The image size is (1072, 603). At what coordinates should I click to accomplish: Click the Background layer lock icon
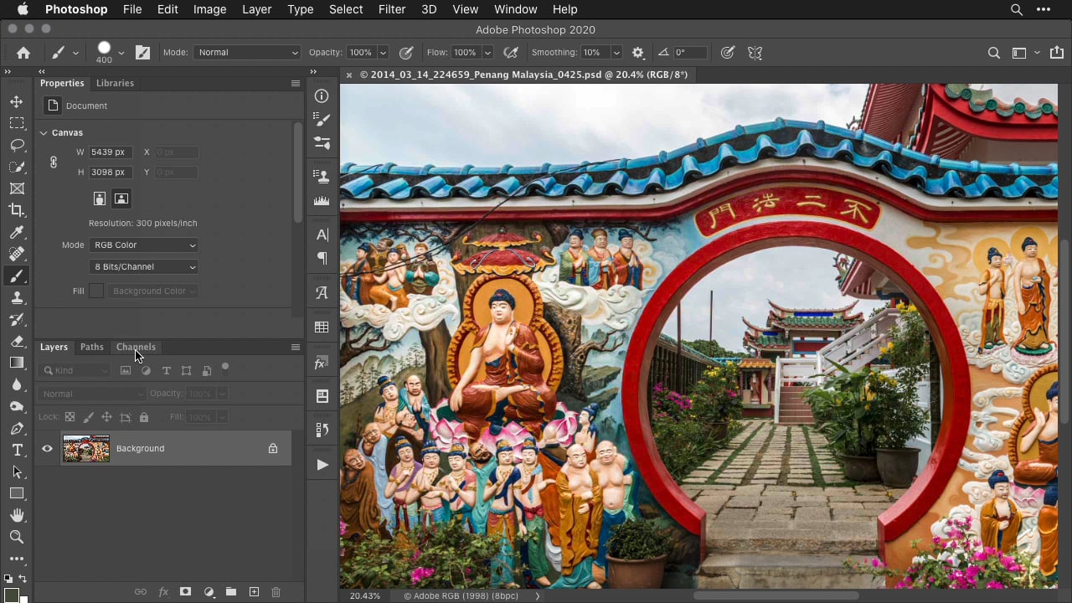point(272,449)
